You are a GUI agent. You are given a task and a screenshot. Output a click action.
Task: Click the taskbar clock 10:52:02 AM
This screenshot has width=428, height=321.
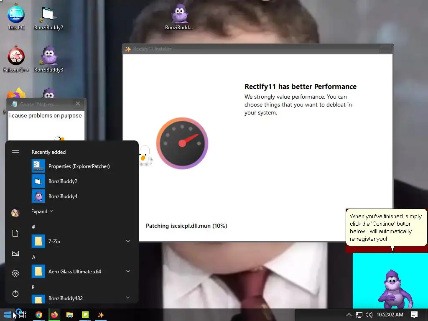pos(390,315)
